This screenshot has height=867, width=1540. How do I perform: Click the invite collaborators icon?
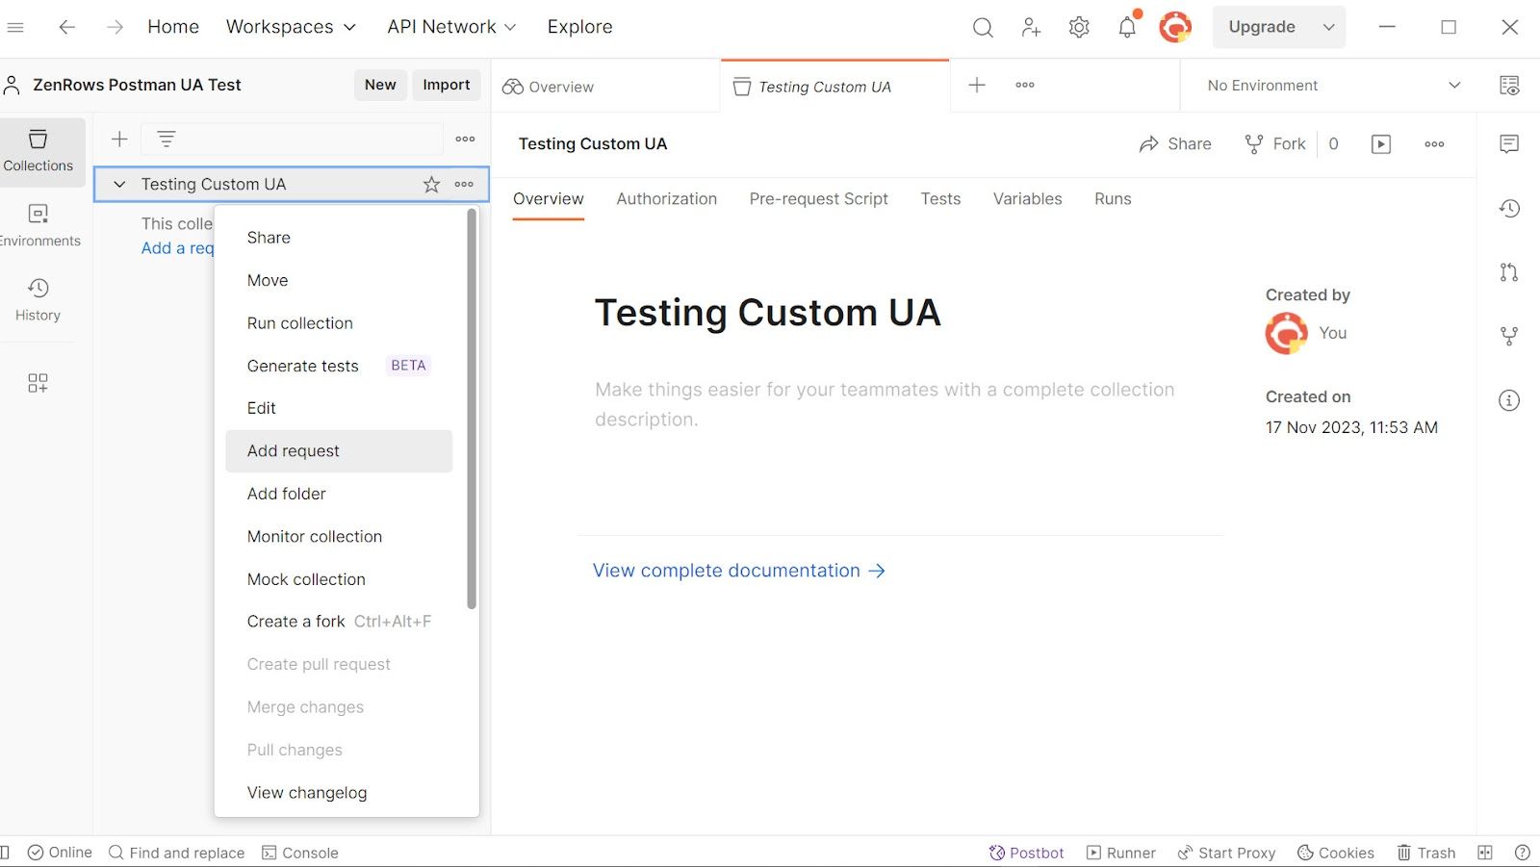point(1031,27)
